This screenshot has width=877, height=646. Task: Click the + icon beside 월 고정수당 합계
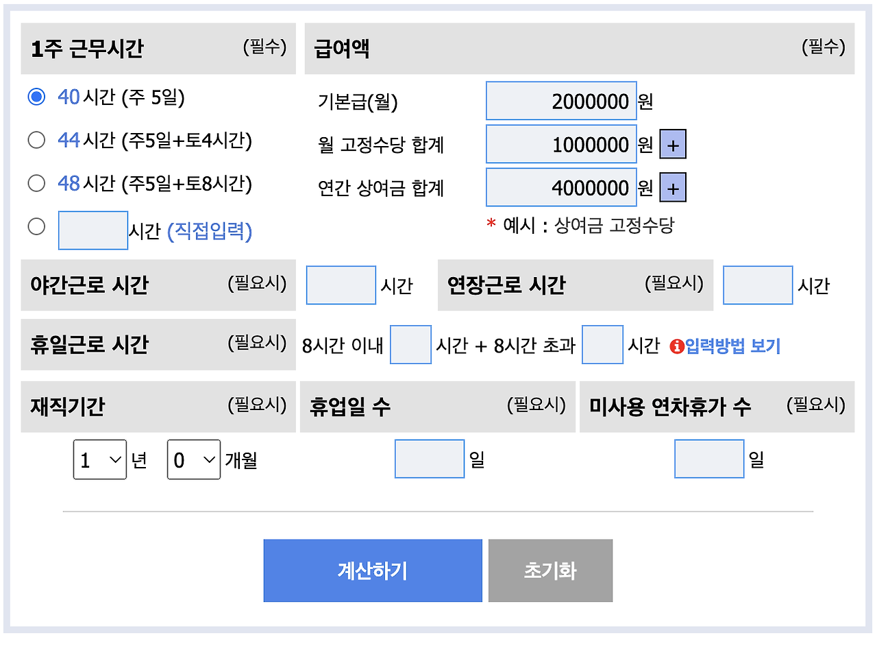(x=674, y=143)
